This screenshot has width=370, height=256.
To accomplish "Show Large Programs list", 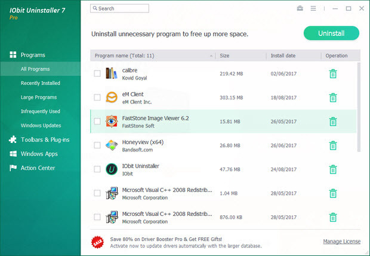I will click(x=39, y=97).
